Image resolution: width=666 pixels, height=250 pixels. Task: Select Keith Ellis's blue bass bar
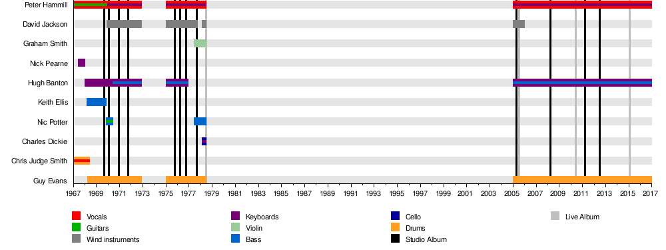pos(97,102)
